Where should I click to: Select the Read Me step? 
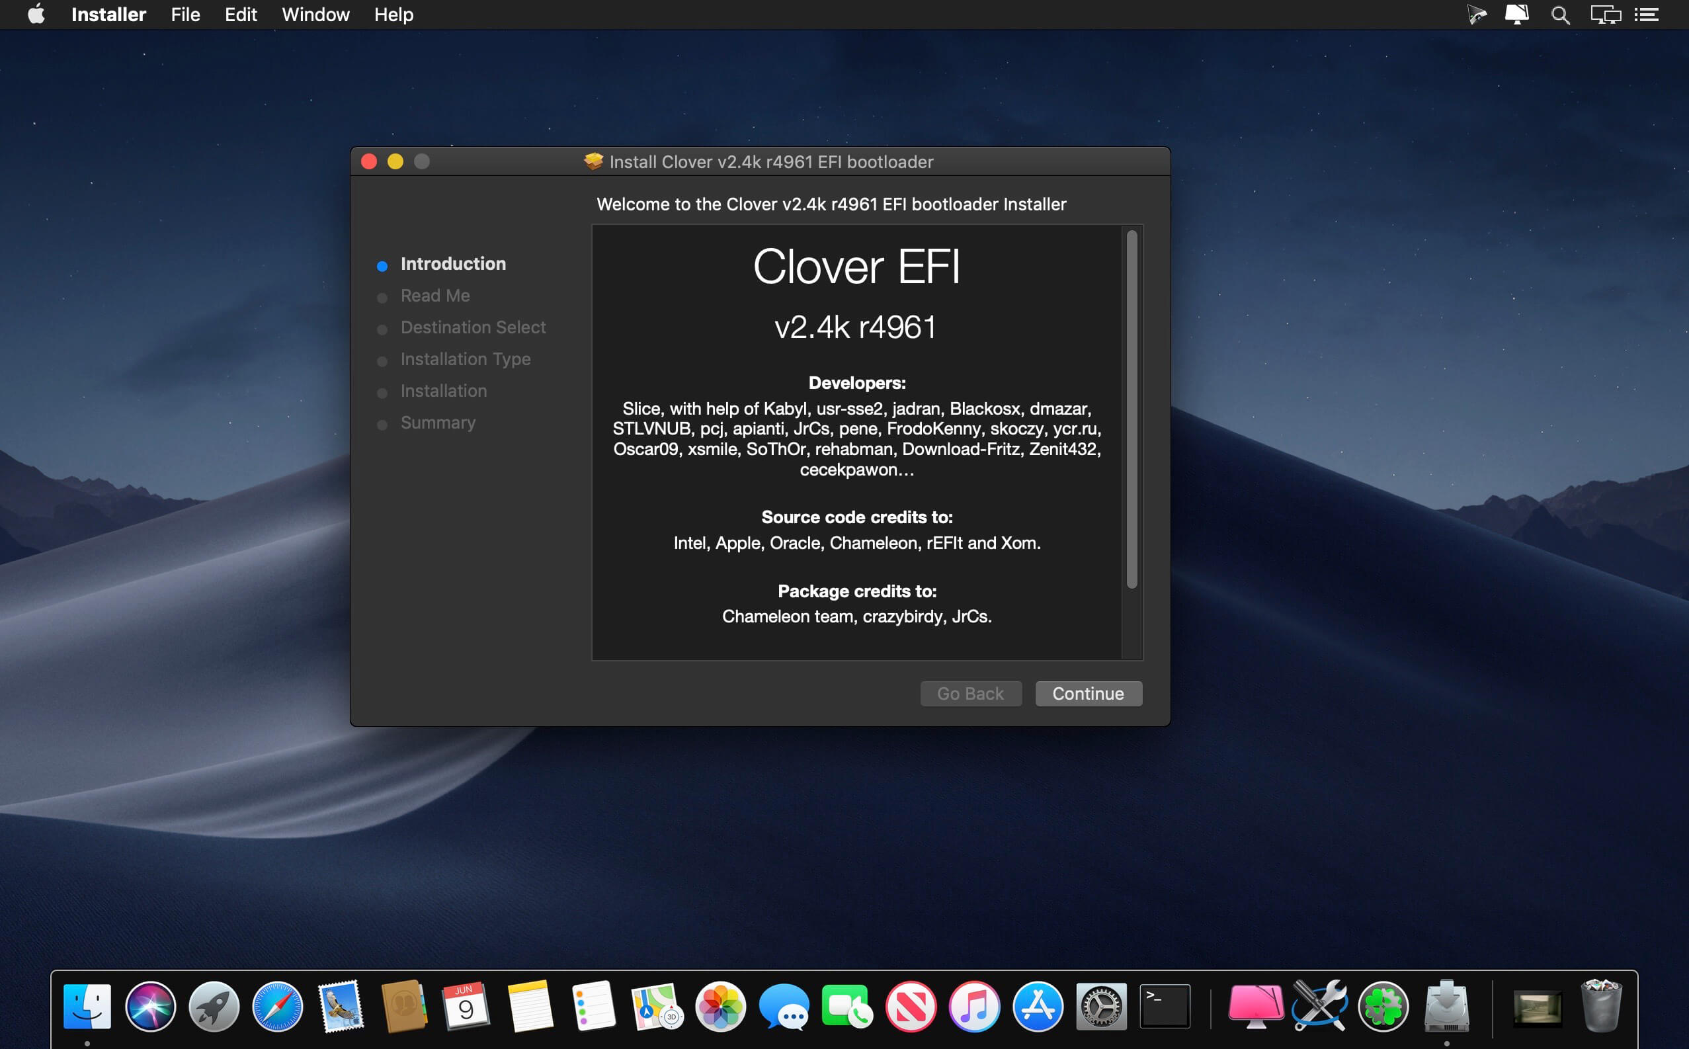click(x=434, y=294)
